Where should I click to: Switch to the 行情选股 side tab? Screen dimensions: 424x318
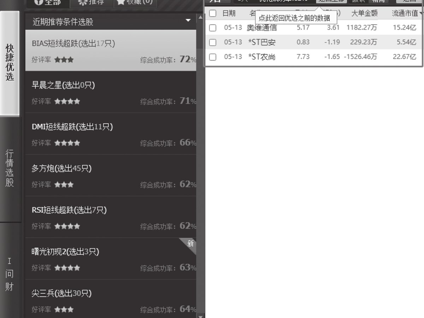[x=10, y=169]
